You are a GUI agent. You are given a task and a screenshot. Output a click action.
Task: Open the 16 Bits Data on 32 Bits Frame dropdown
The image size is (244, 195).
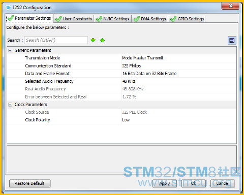179,74
